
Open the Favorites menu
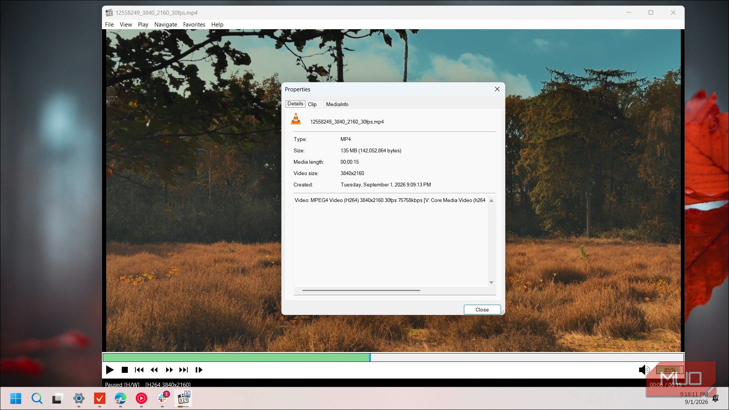pyautogui.click(x=194, y=24)
